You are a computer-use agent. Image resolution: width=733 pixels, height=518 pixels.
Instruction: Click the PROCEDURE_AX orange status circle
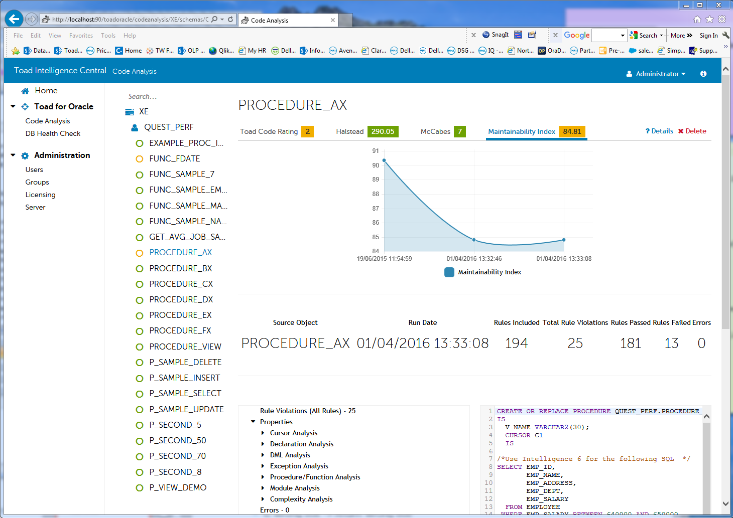pyautogui.click(x=140, y=253)
